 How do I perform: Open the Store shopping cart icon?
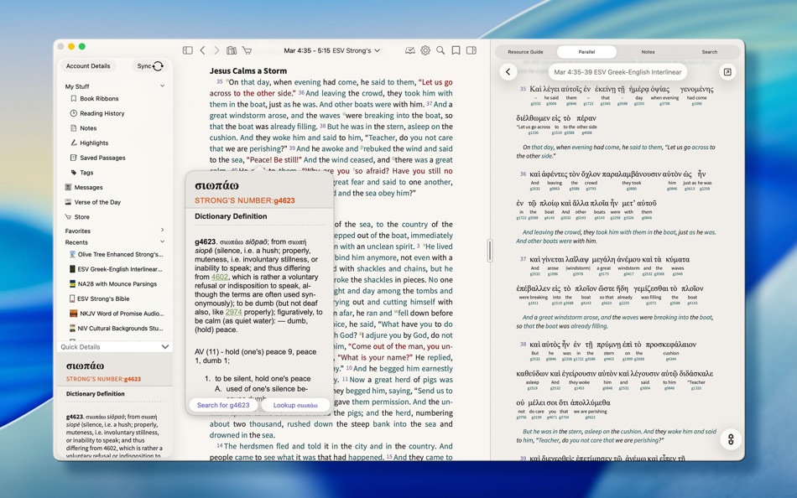[247, 50]
